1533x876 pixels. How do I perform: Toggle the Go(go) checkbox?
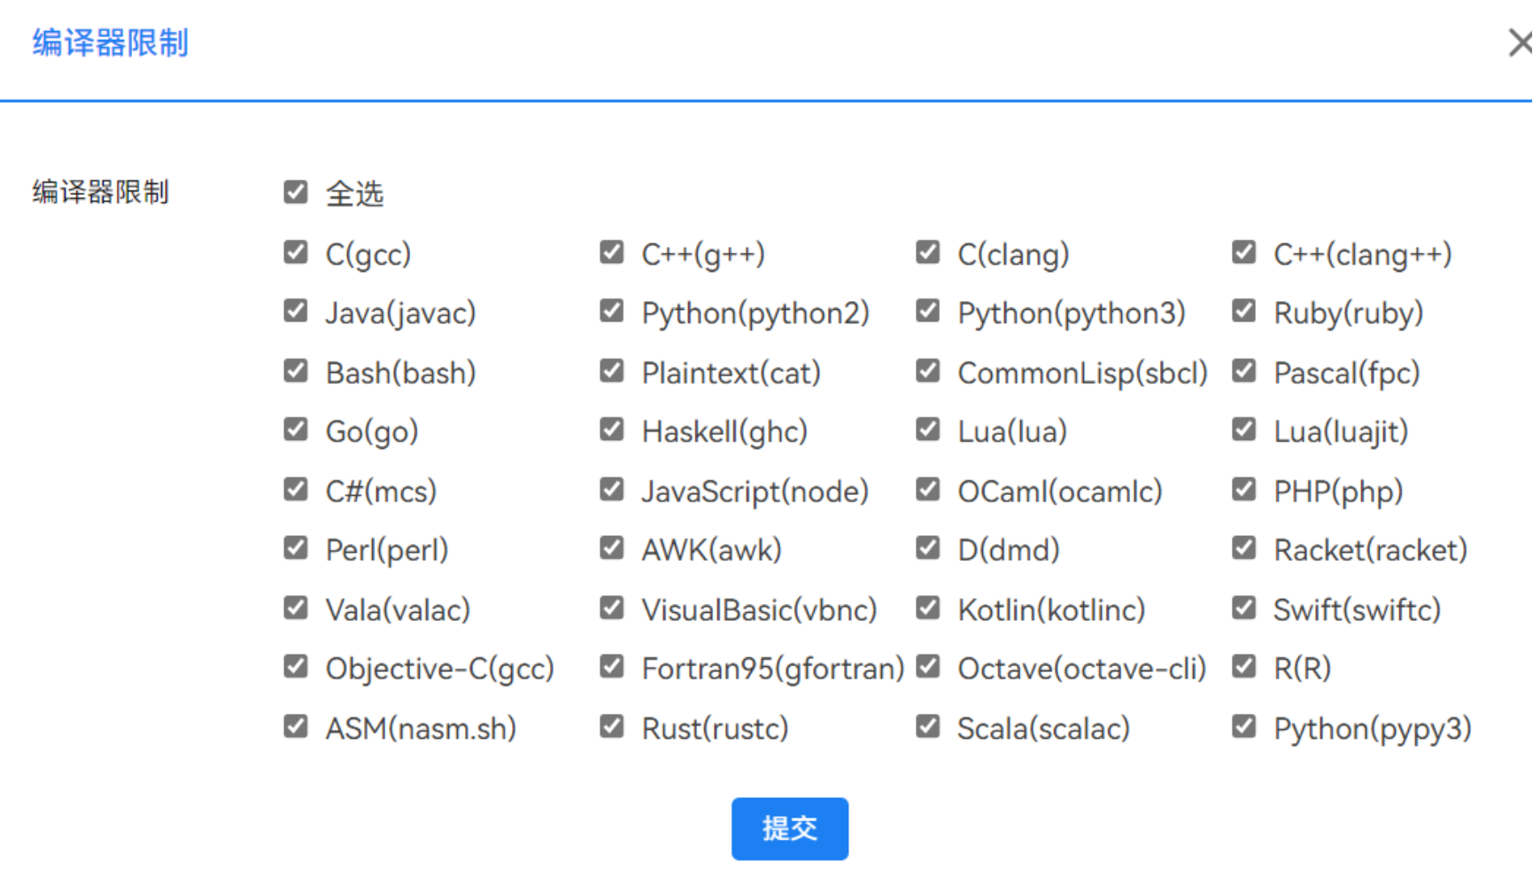click(x=296, y=430)
